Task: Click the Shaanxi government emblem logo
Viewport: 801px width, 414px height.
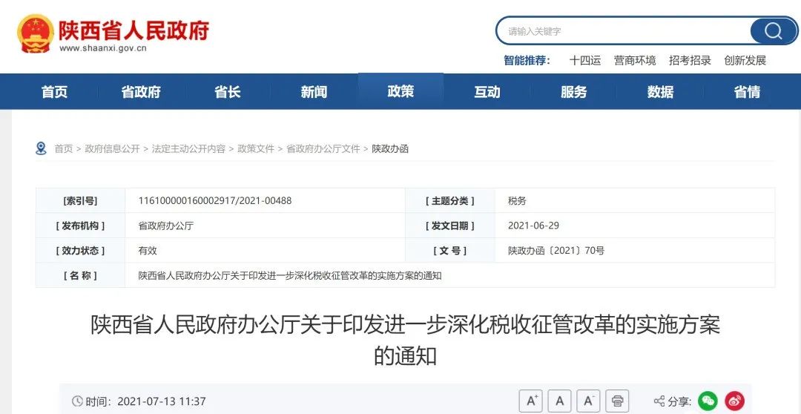Action: [36, 33]
